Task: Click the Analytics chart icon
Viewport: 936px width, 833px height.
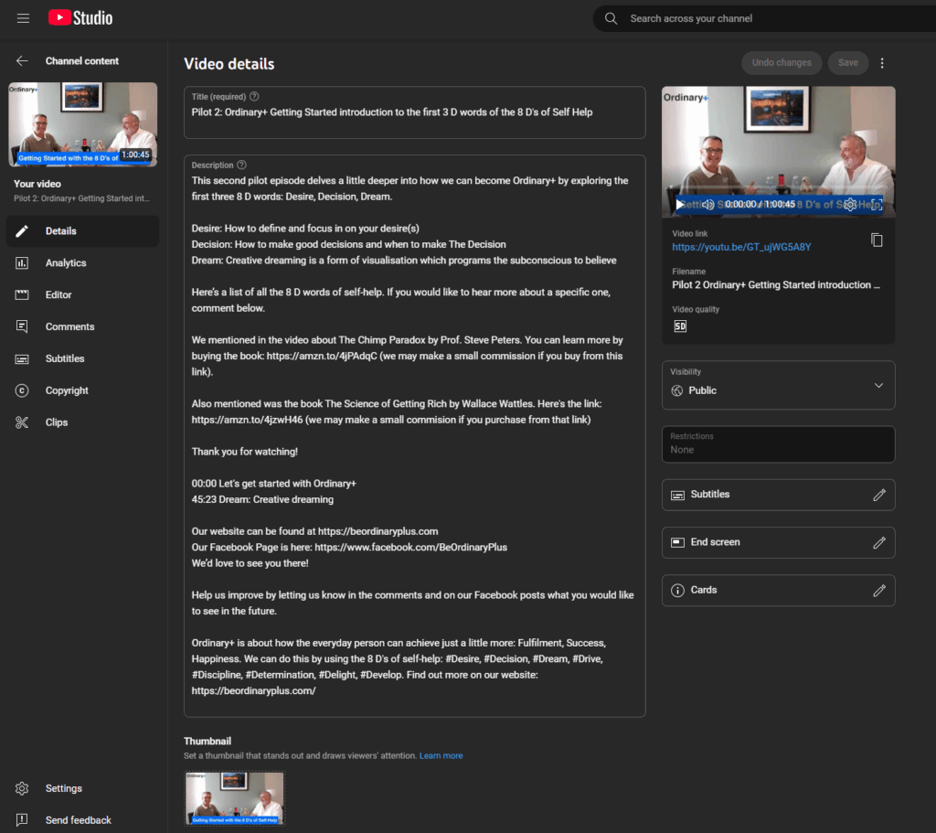Action: click(x=22, y=262)
